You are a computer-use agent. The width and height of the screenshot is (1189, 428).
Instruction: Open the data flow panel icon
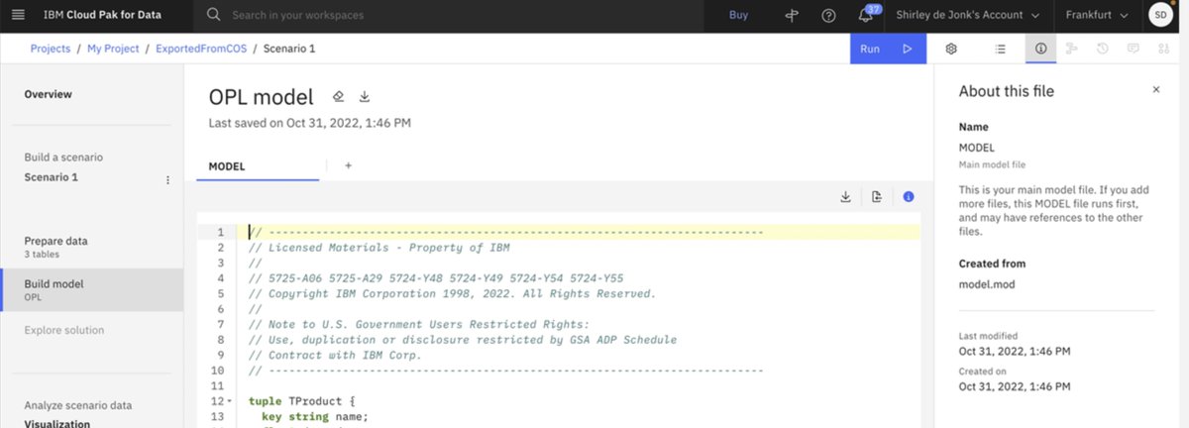1071,49
